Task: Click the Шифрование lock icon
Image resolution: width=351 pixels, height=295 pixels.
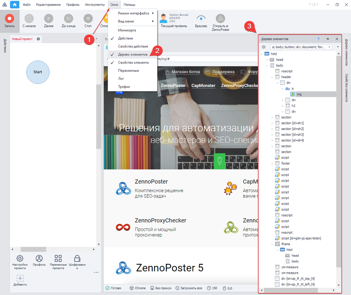Action: coord(77,259)
